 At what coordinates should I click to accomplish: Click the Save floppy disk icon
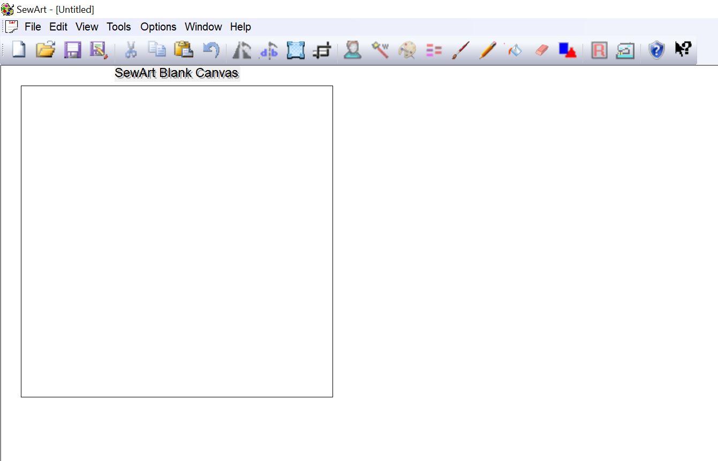tap(72, 50)
